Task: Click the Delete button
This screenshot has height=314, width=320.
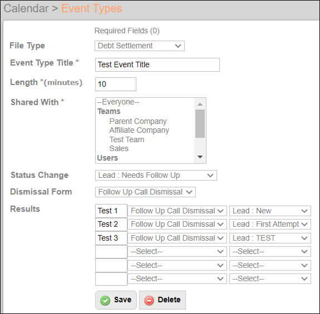Action: coord(163,300)
